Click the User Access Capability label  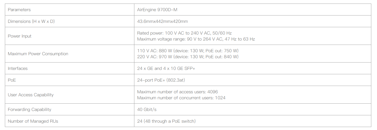point(31,95)
